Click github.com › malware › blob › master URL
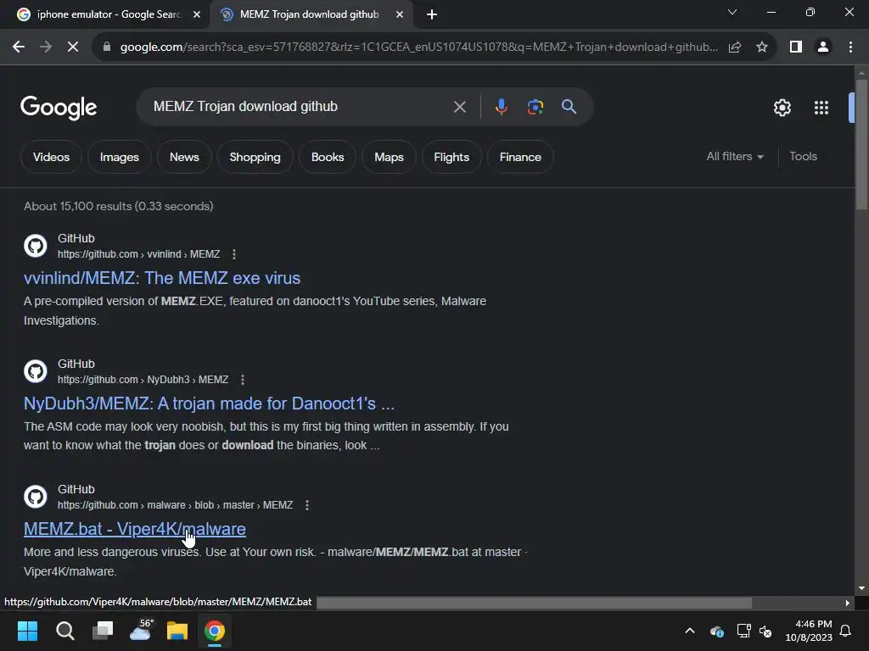 (175, 505)
